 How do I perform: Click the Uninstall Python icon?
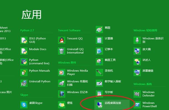pos(24,83)
